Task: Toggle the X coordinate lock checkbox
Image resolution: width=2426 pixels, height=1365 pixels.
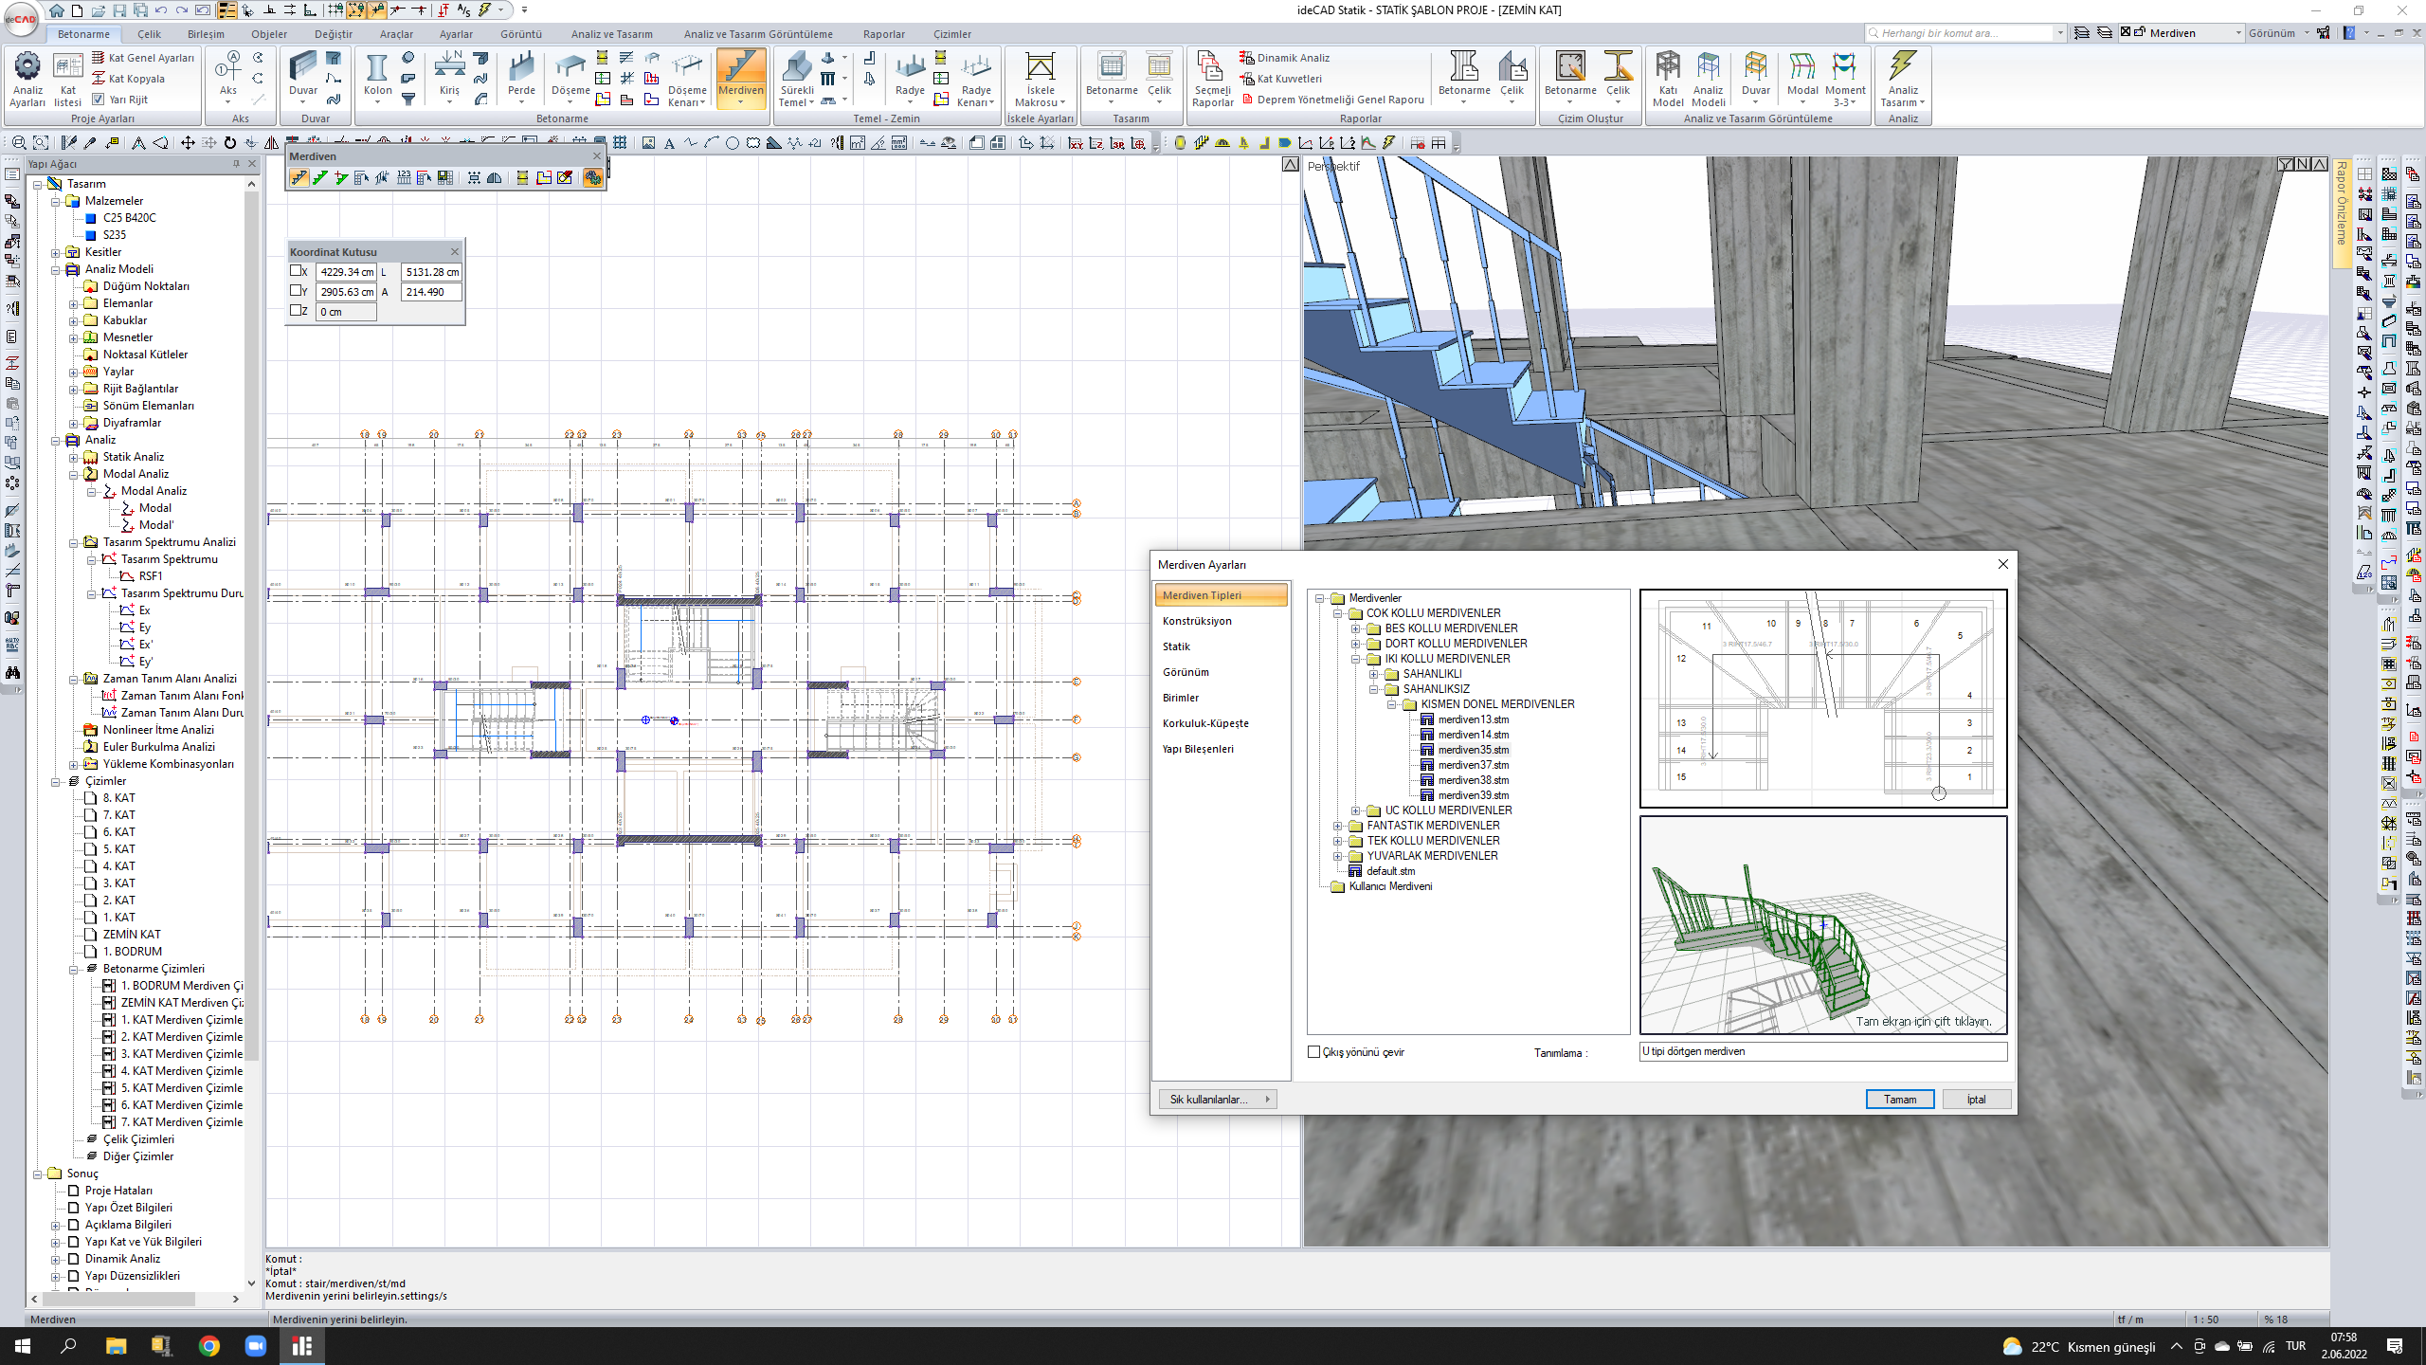Action: click(x=296, y=271)
